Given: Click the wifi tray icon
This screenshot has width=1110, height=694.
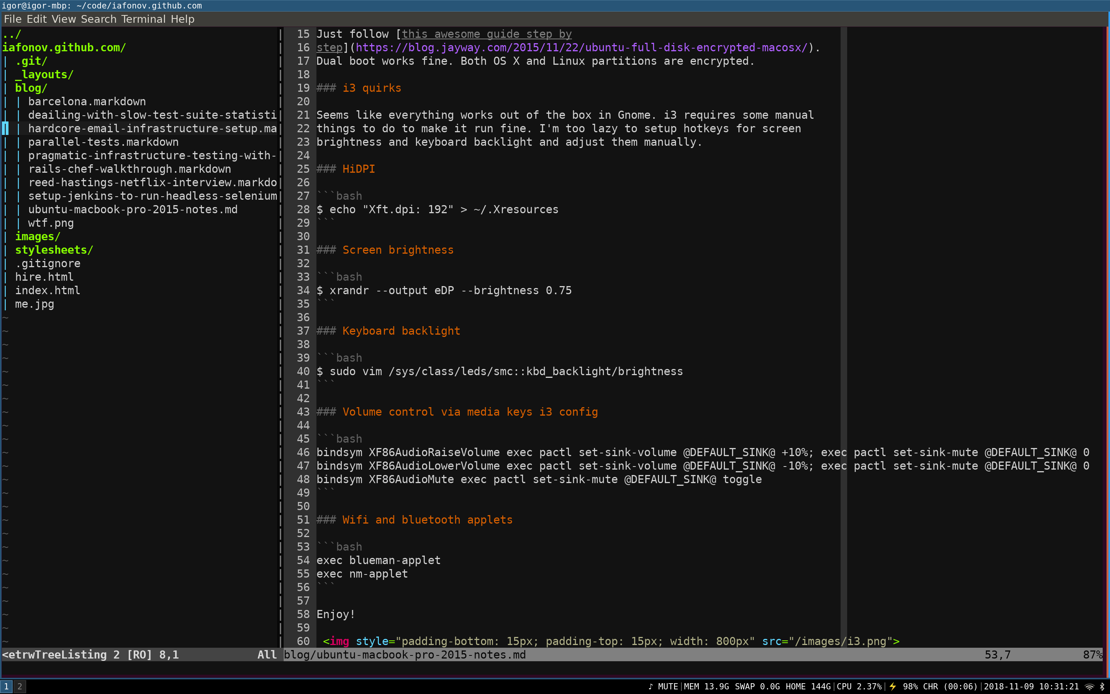Looking at the screenshot, I should (x=1089, y=687).
